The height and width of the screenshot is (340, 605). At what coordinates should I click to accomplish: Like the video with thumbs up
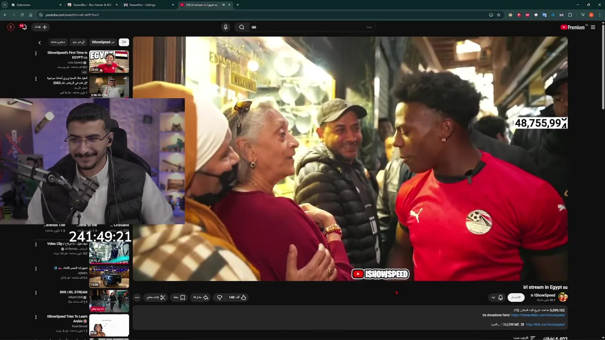click(x=244, y=297)
